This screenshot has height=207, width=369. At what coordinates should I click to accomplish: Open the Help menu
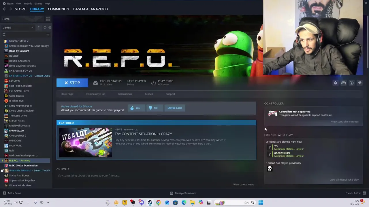[x=47, y=3]
